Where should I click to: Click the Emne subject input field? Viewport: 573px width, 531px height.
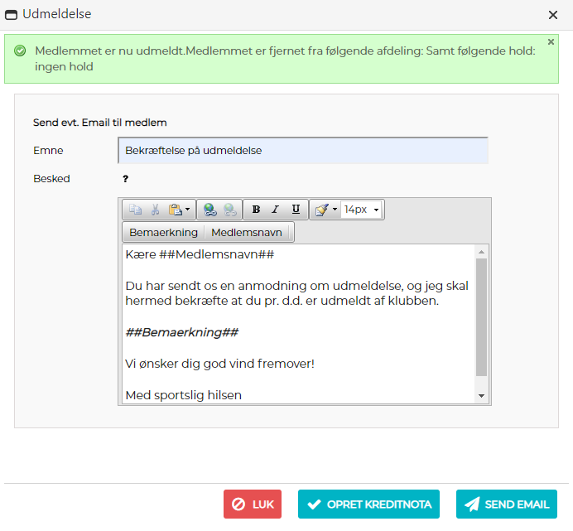[x=303, y=151]
